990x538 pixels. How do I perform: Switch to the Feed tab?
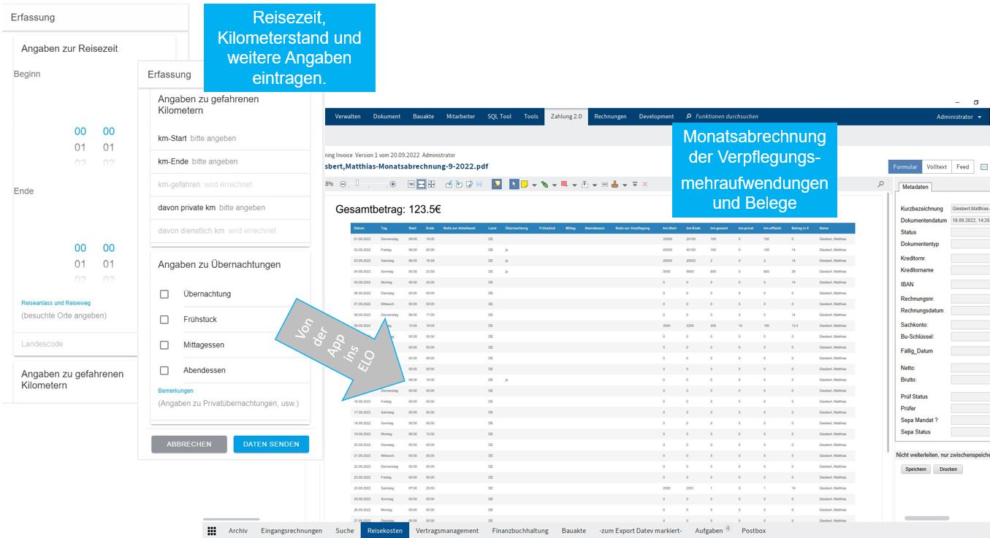pos(963,166)
